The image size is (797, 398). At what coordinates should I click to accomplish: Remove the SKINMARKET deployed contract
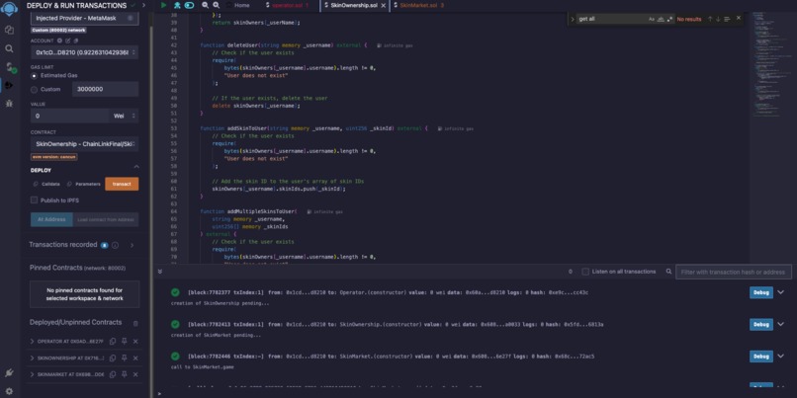[x=135, y=374]
